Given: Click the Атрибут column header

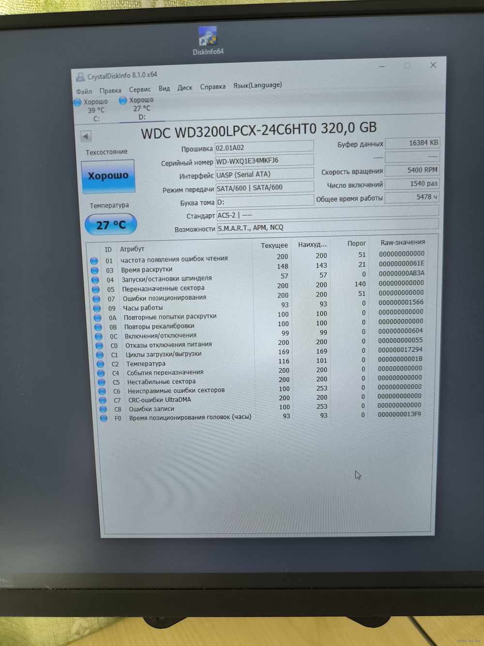Looking at the screenshot, I should click(x=132, y=249).
